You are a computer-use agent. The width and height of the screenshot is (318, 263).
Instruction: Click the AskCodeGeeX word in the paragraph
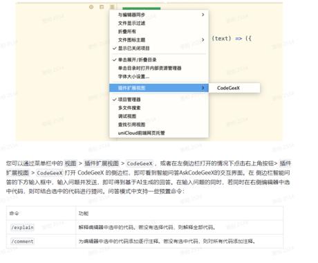[x=197, y=173]
